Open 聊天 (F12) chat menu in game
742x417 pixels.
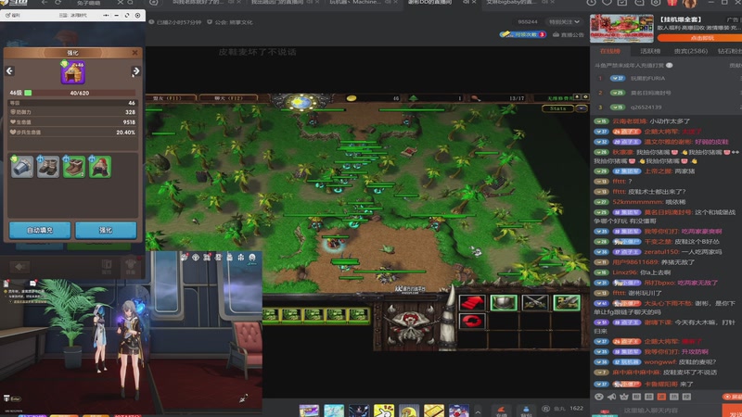[x=228, y=98]
